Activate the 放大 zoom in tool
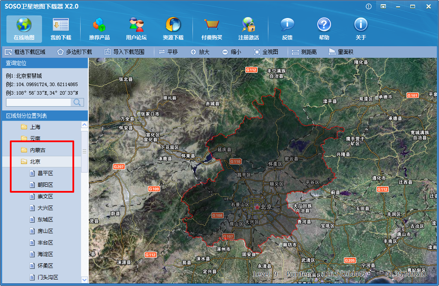 coord(200,52)
